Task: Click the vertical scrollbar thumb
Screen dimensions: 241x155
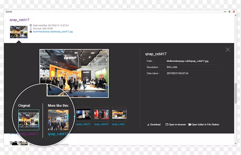Action: [x=235, y=93]
